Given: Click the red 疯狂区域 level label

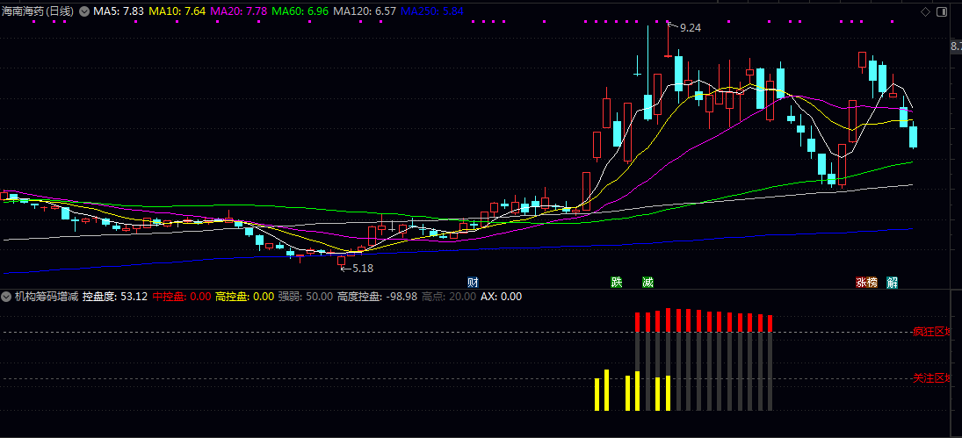Looking at the screenshot, I should point(932,333).
